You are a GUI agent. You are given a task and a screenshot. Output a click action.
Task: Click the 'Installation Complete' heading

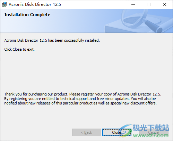click(x=27, y=15)
